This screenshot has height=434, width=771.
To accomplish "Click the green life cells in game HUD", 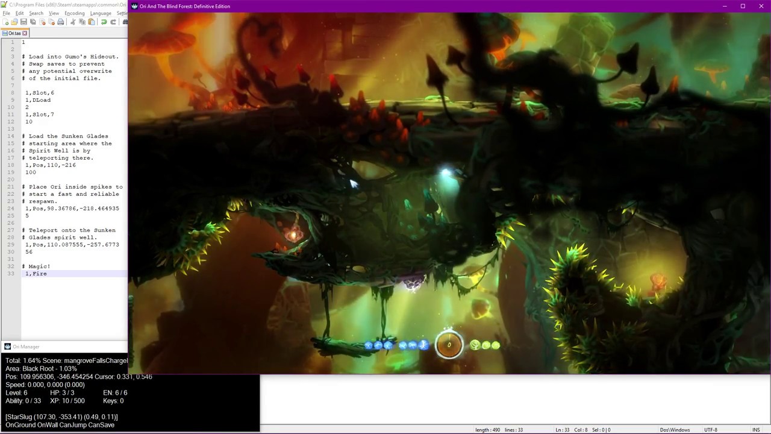I will click(x=485, y=345).
